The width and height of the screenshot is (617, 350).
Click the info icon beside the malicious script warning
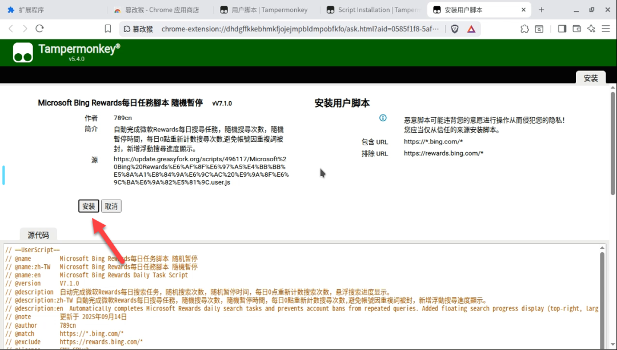coord(383,118)
